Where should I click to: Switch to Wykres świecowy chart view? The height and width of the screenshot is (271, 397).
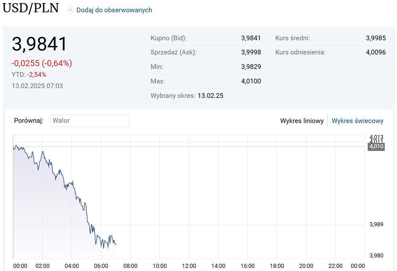click(357, 121)
